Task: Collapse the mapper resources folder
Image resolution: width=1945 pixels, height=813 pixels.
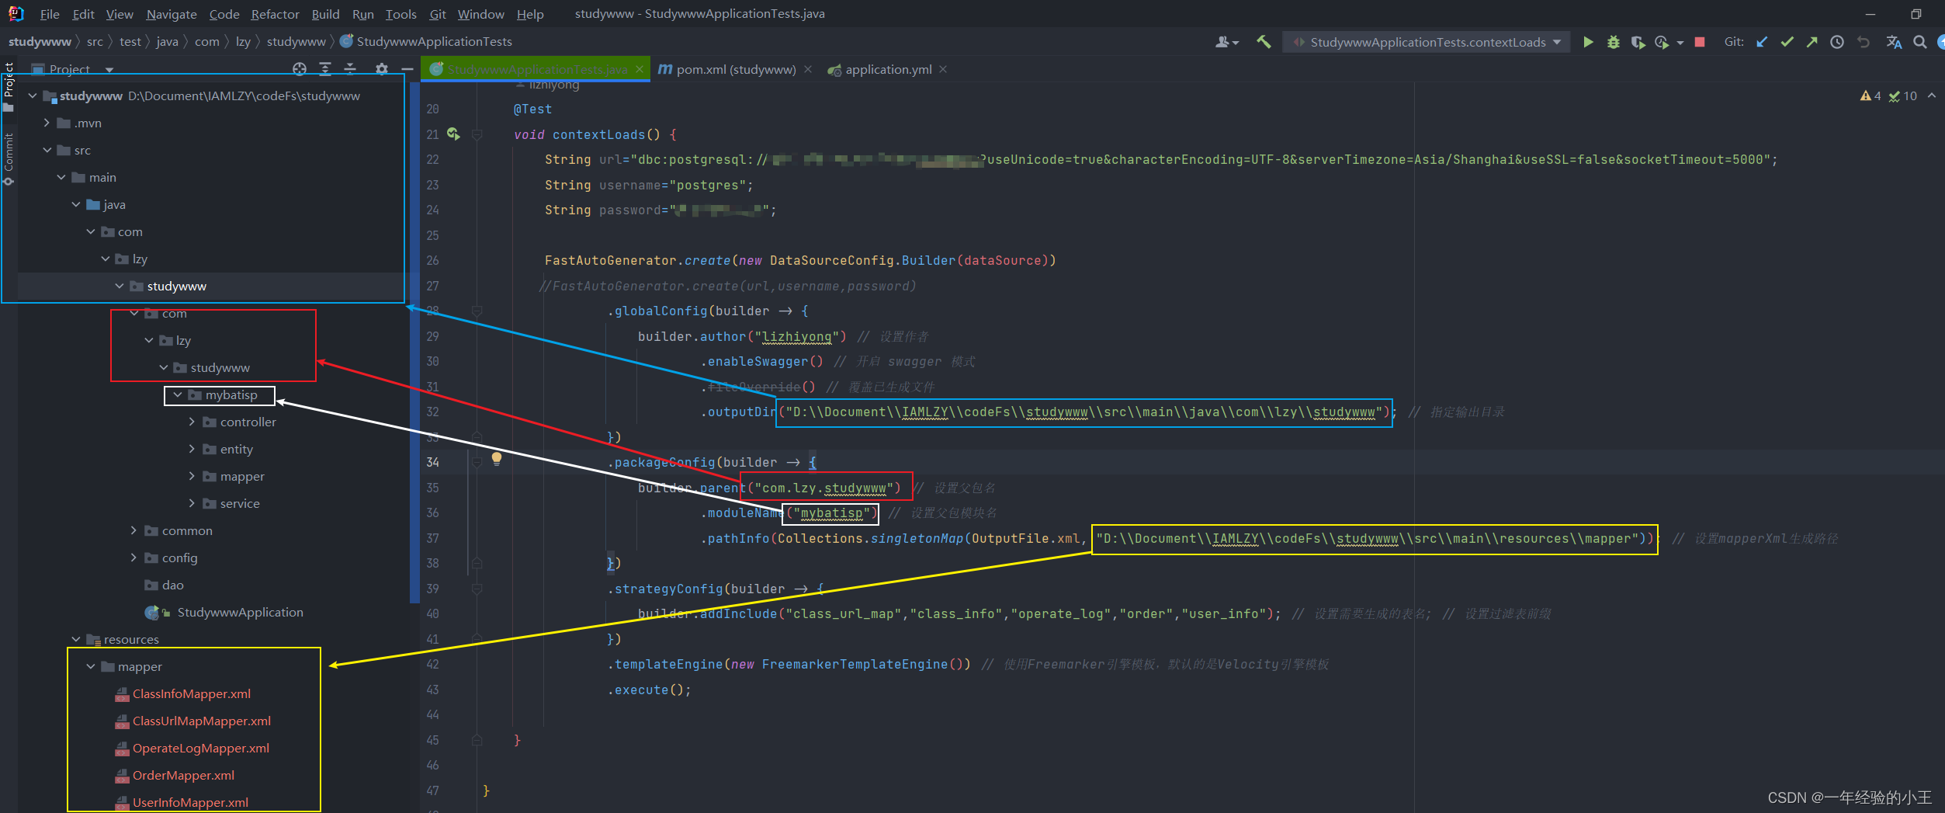Action: (x=91, y=666)
